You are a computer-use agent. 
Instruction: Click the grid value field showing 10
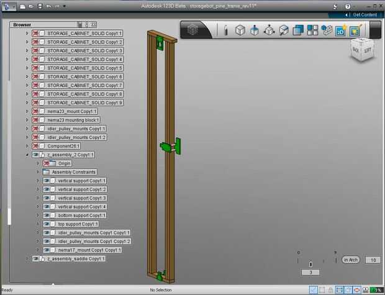pyautogui.click(x=373, y=260)
